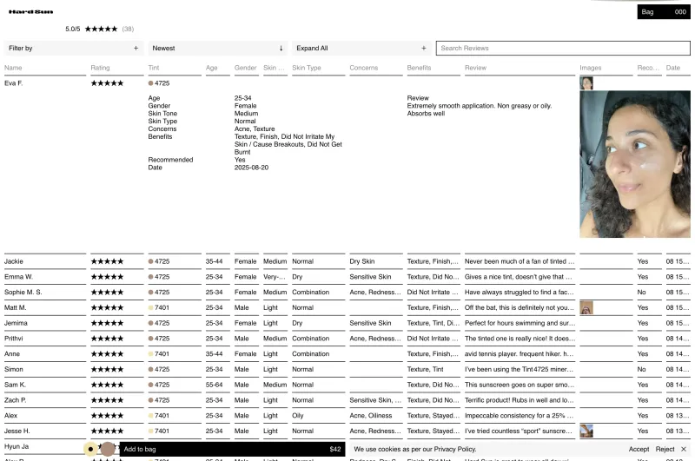Click the Expand All plus icon
This screenshot has width=695, height=461.
click(x=424, y=49)
